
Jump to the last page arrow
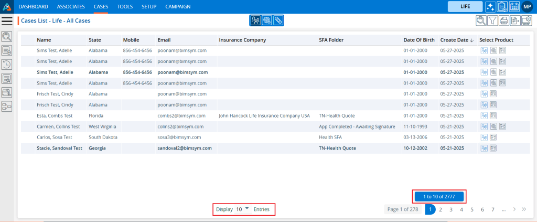click(524, 209)
